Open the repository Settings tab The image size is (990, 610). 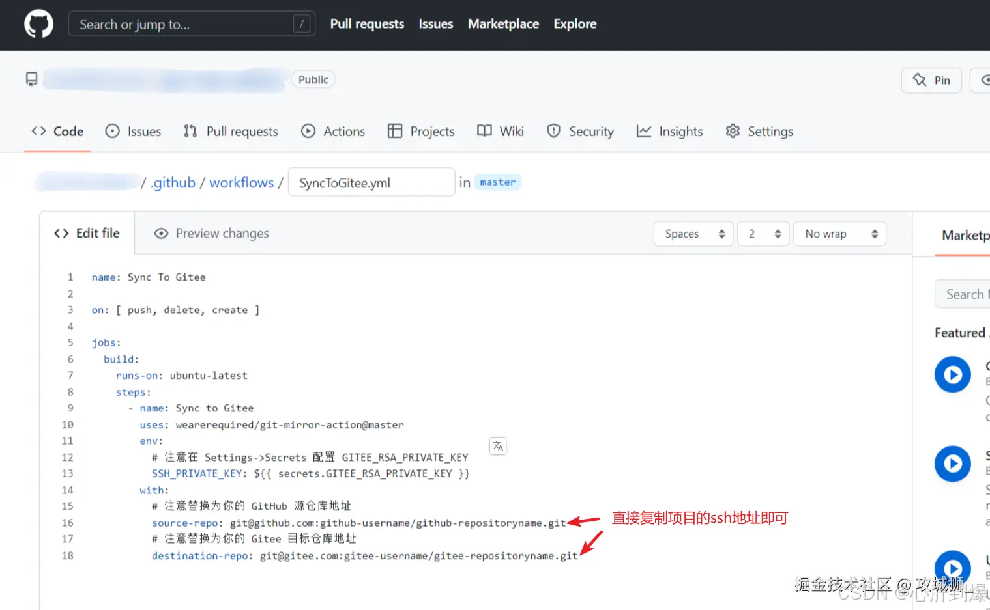tap(759, 132)
